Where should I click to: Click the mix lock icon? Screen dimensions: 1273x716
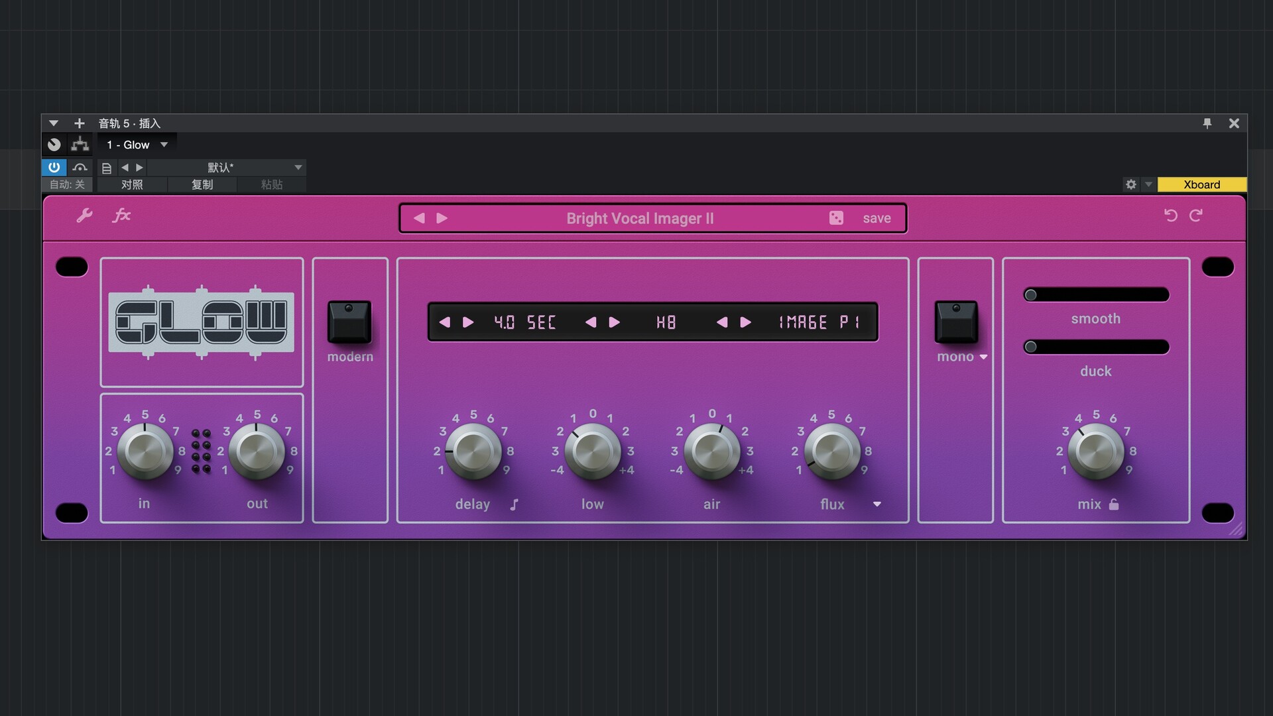pos(1114,505)
